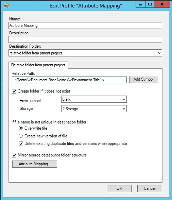
Task: Choose Create new version of file
Action: (x=21, y=136)
